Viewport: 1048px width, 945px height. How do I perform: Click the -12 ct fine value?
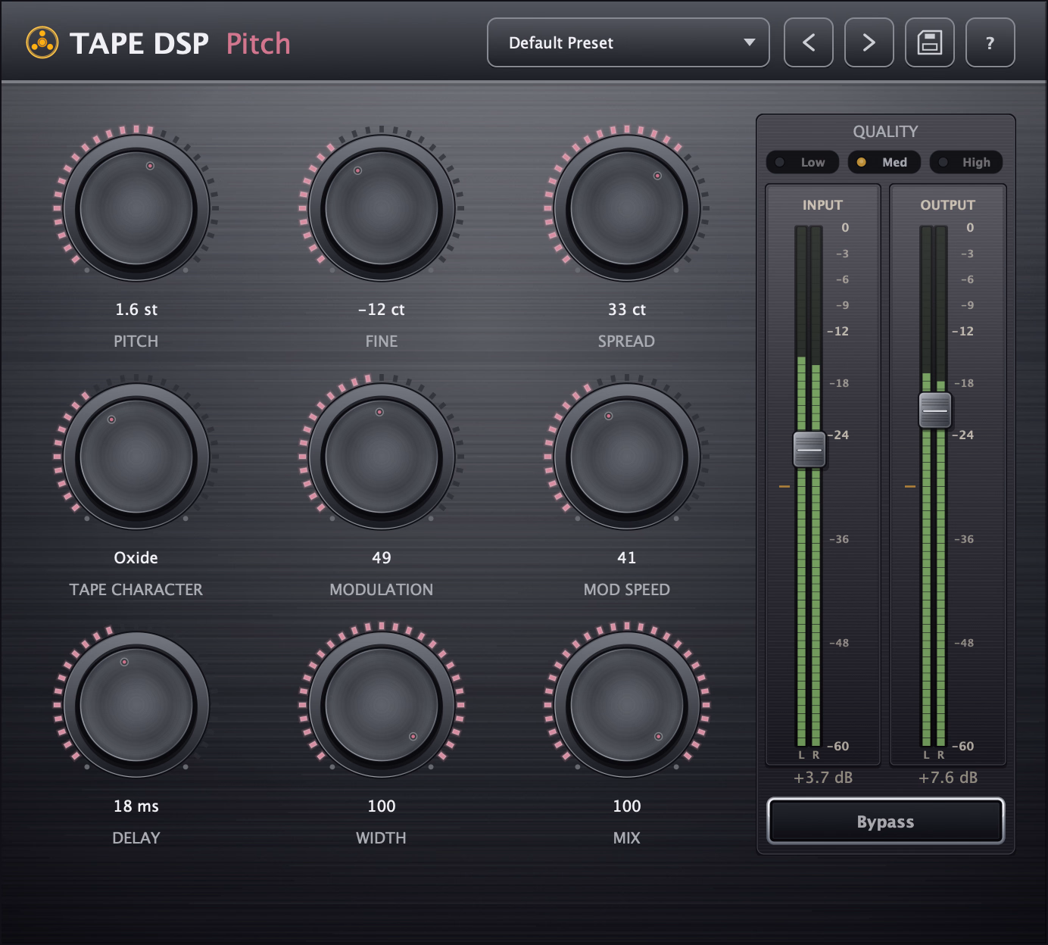point(382,310)
